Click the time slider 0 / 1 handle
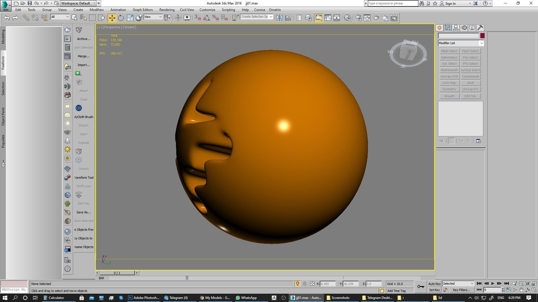This screenshot has height=302, width=538. coord(117,273)
